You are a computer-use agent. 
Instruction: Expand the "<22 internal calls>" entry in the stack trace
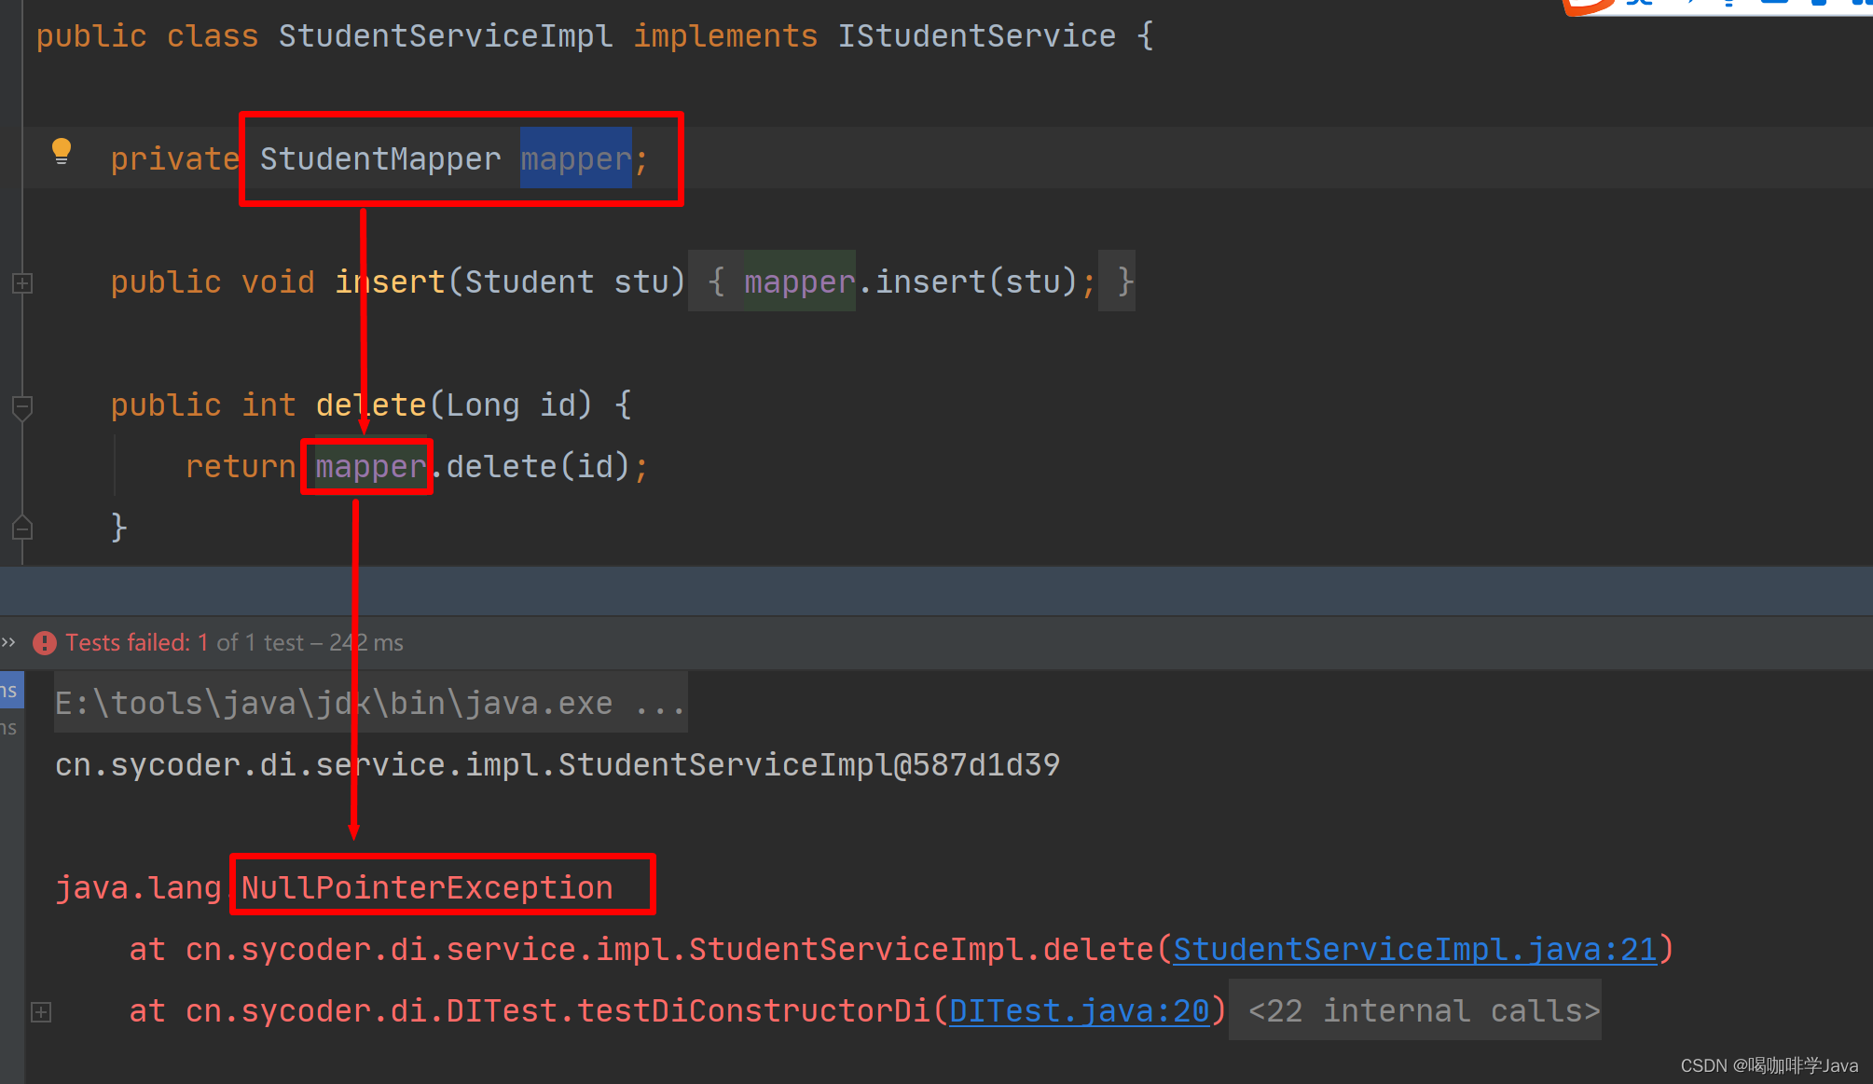point(1415,1010)
